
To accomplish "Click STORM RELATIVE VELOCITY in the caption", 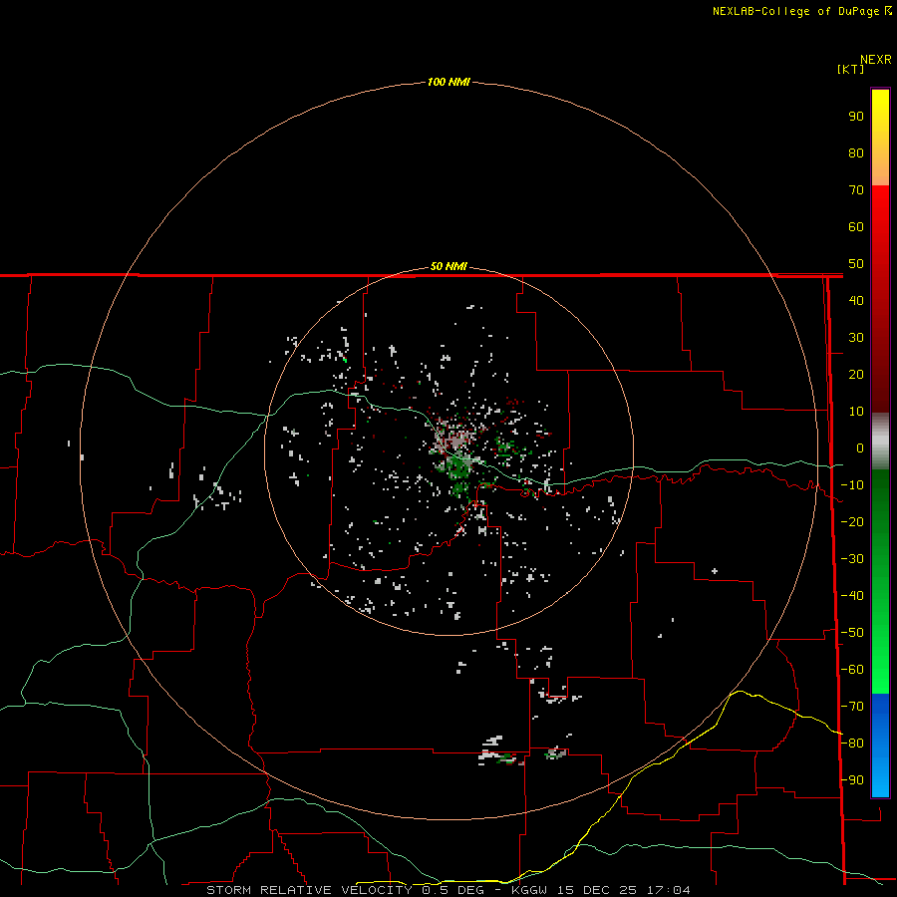I will 309,890.
